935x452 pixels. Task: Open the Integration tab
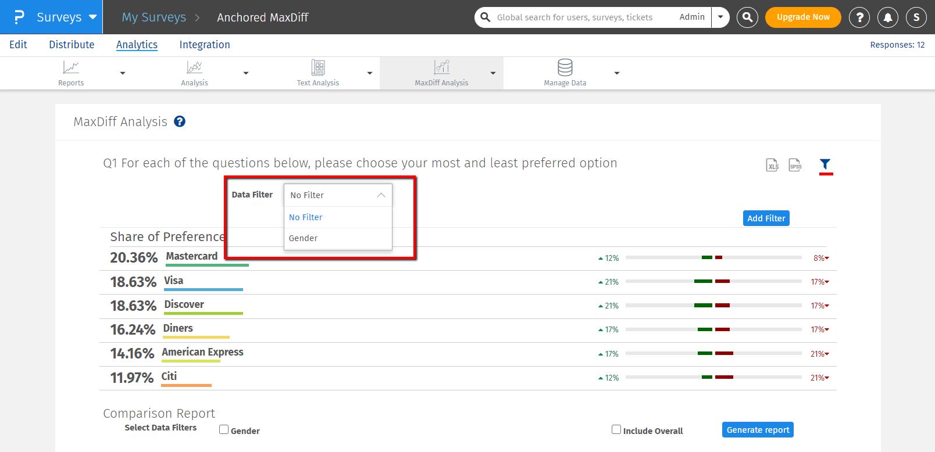click(x=205, y=45)
